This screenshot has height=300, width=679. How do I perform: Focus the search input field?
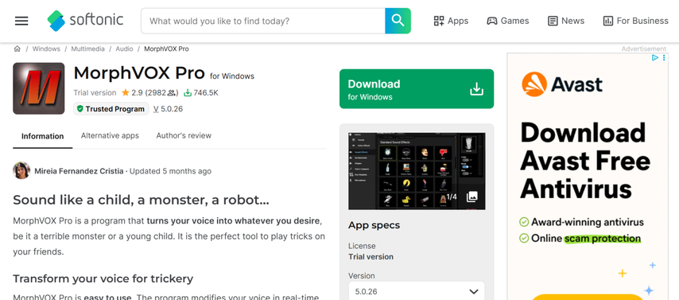click(263, 21)
